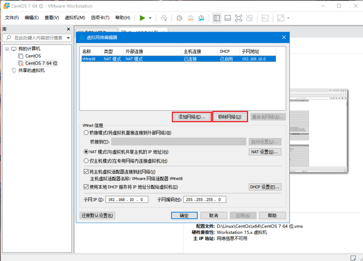Toggle 将主机虚拟适配器连接到此网络 checkbox

click(86, 172)
